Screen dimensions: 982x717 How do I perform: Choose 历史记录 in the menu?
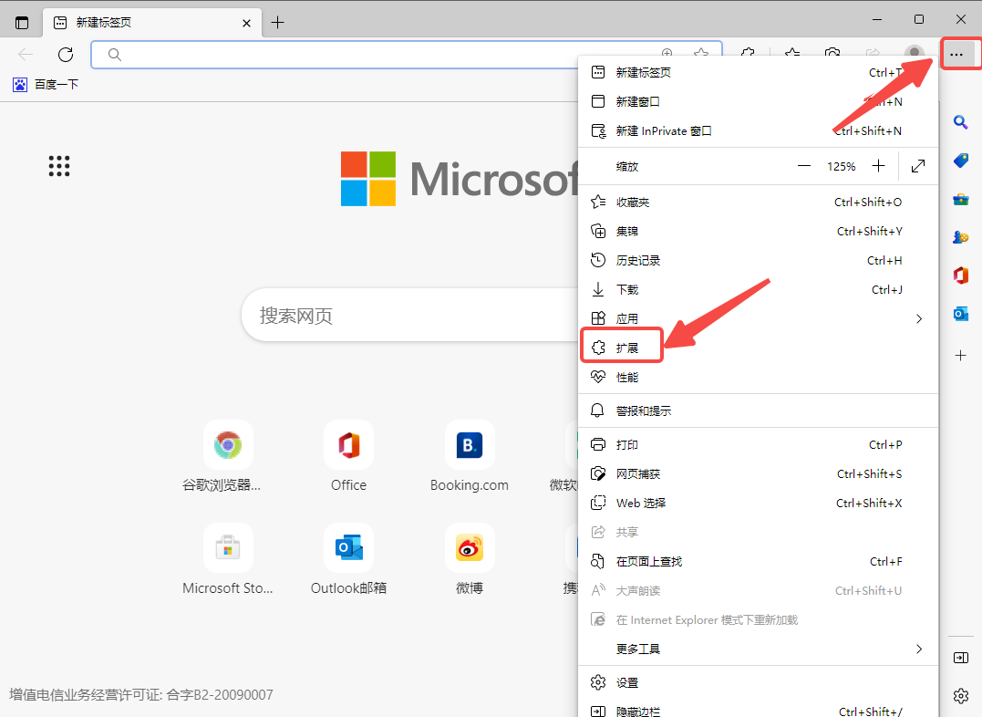click(637, 260)
